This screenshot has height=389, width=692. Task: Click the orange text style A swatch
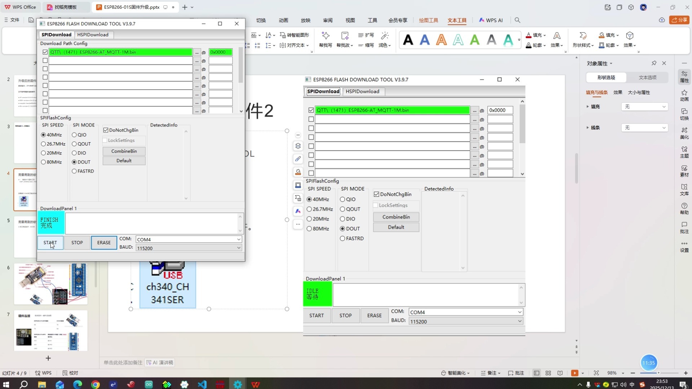[x=441, y=40]
